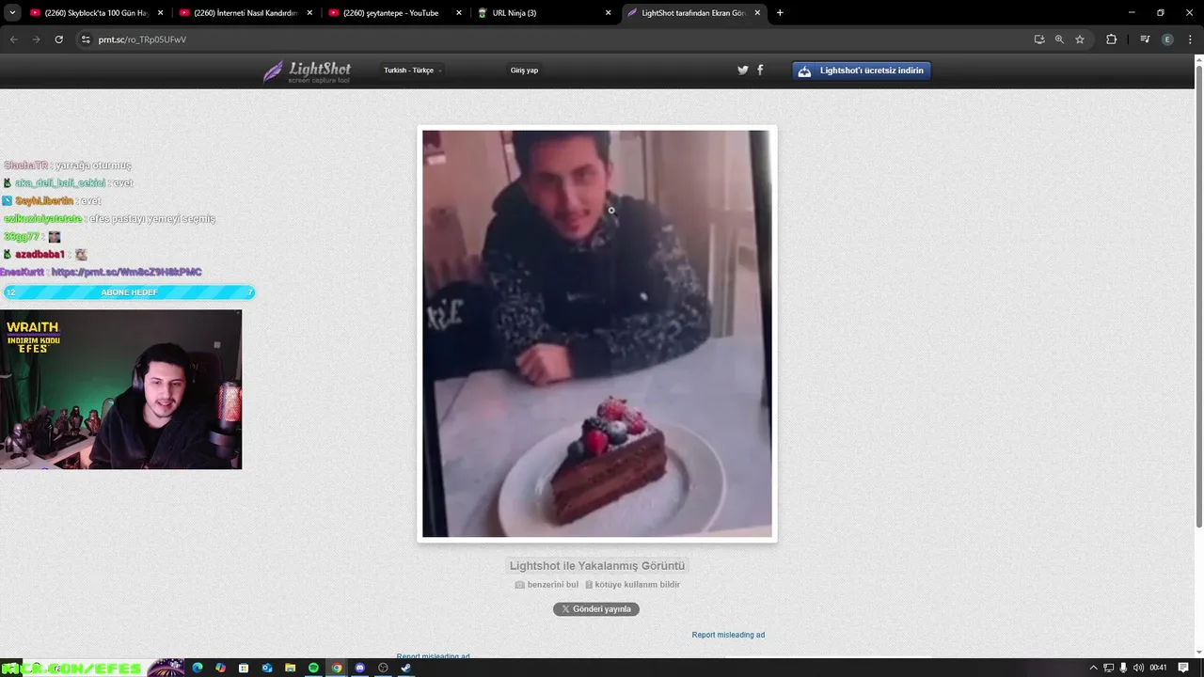Go back with browser back arrow
The height and width of the screenshot is (677, 1204).
coord(13,39)
